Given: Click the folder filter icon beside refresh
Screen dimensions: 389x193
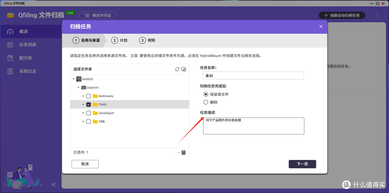Looking at the screenshot, I should point(184,69).
